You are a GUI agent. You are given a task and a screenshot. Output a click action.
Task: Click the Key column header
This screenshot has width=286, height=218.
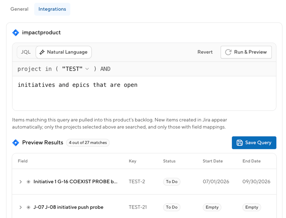tap(133, 161)
